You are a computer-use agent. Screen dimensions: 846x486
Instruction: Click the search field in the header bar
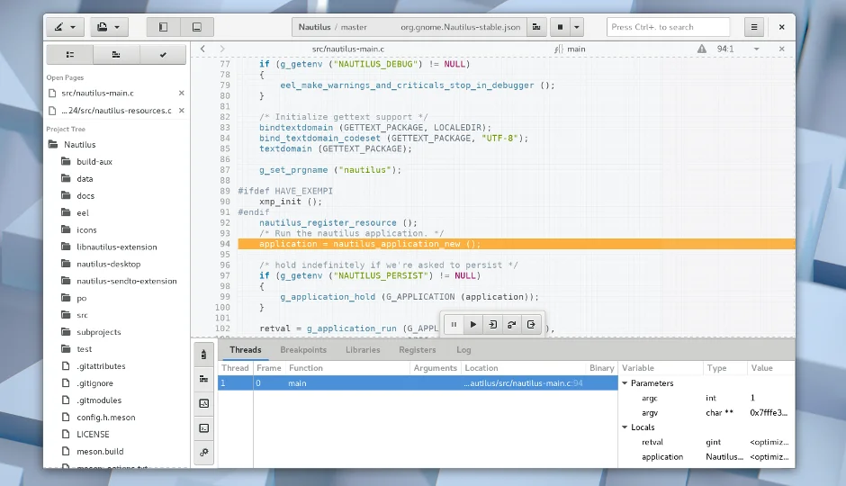668,27
